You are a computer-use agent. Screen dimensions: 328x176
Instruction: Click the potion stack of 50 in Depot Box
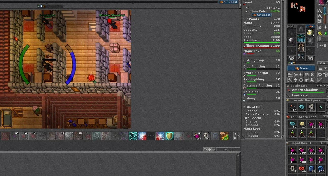(x=321, y=150)
